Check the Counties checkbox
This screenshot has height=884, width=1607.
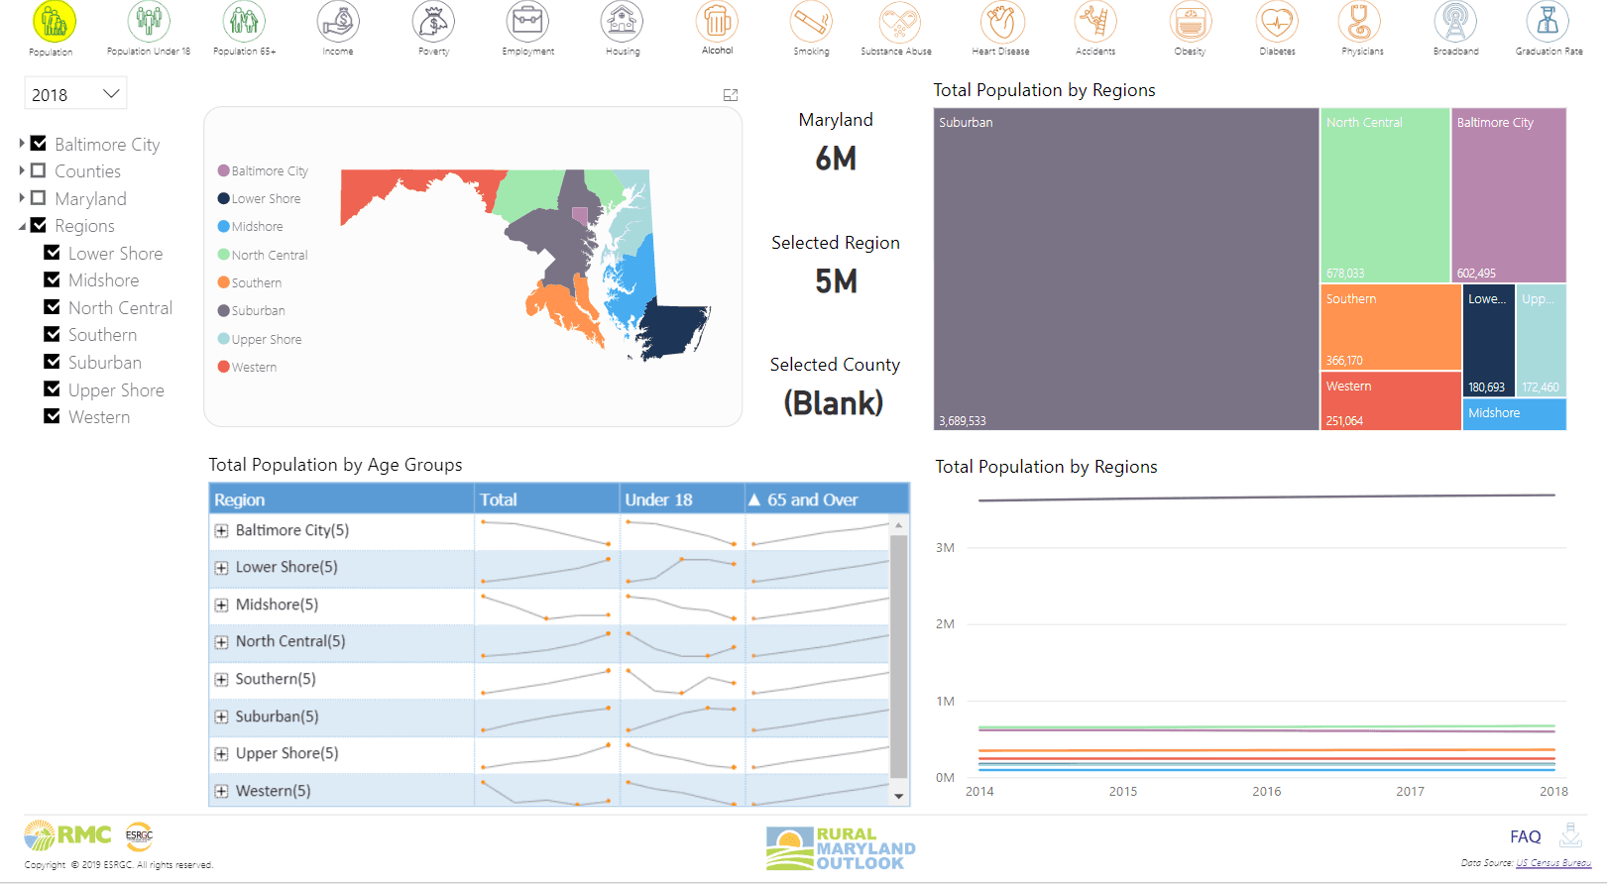pos(39,170)
